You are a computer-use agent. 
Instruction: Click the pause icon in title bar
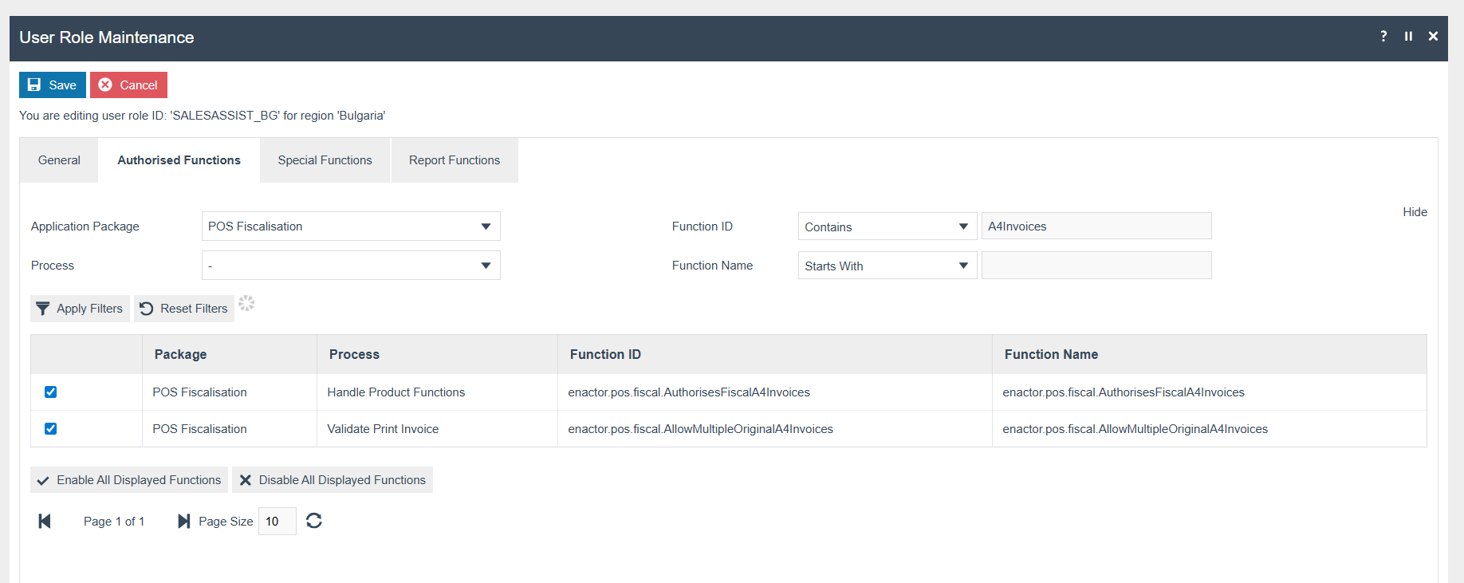pyautogui.click(x=1408, y=37)
